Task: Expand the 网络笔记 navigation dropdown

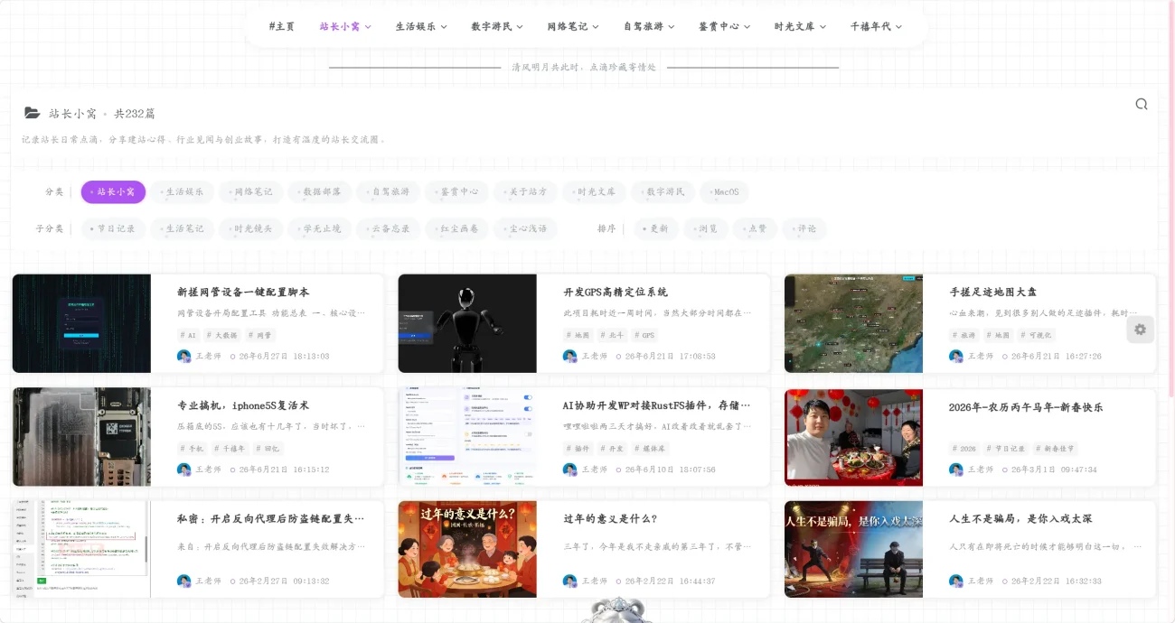Action: [x=573, y=27]
